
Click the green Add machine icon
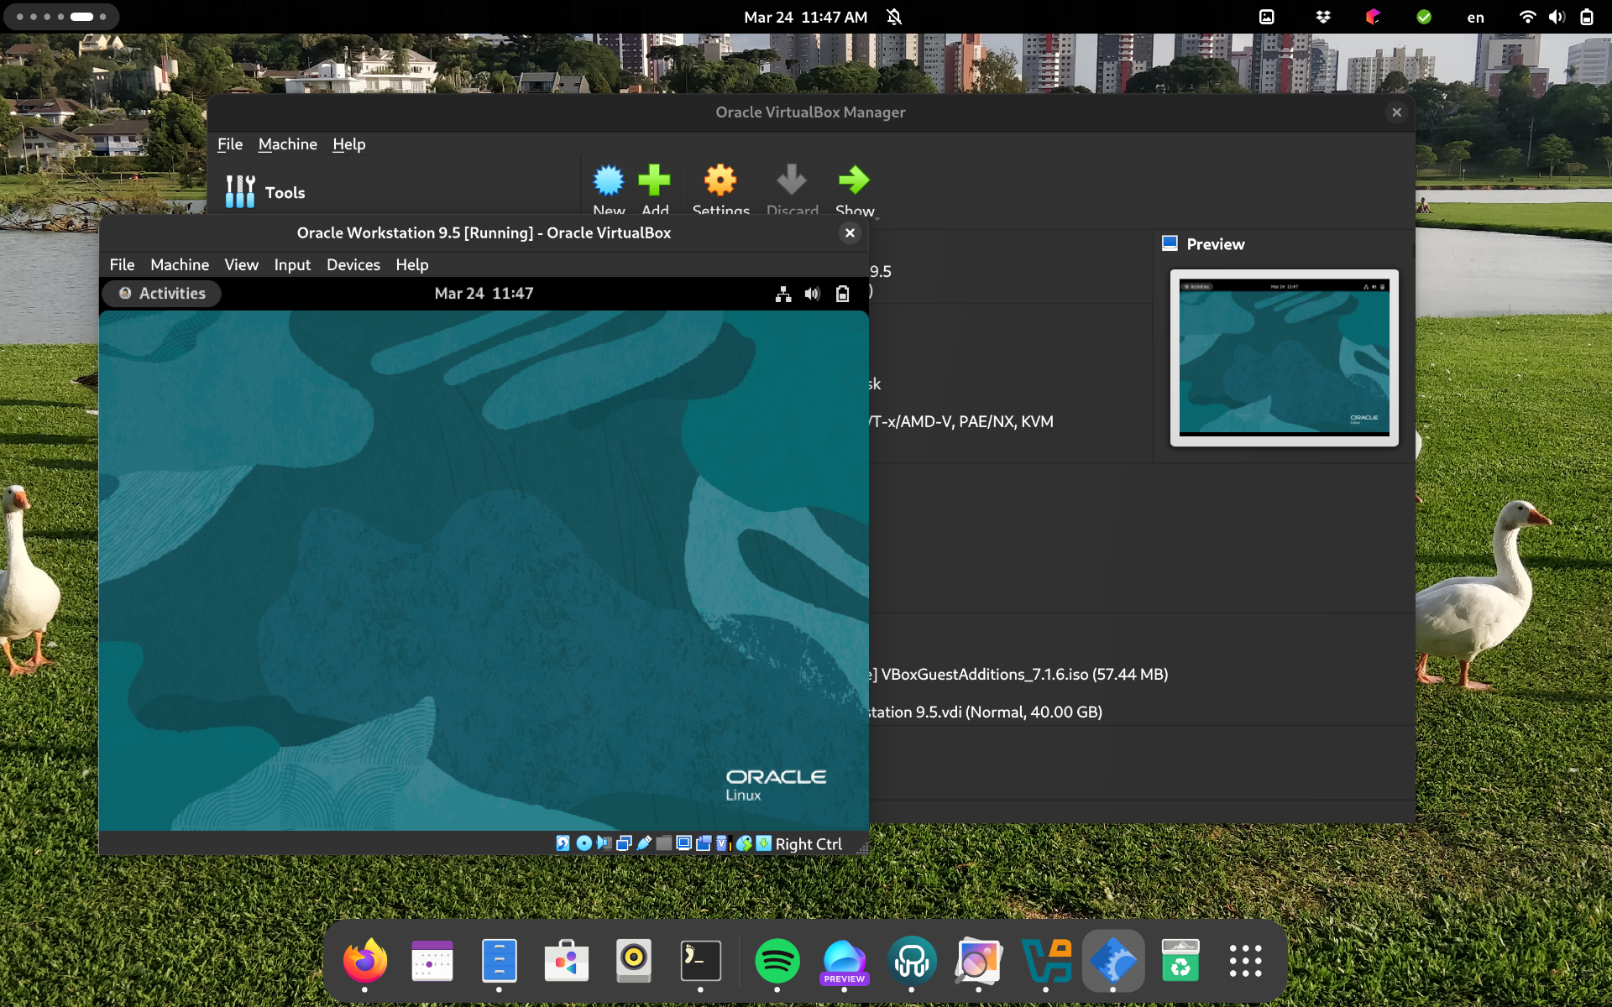click(x=654, y=180)
